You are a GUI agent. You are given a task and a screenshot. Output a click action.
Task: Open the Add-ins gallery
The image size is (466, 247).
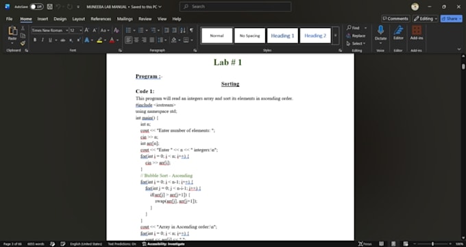417,33
